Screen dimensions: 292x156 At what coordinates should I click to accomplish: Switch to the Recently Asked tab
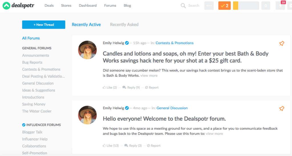pyautogui.click(x=124, y=25)
